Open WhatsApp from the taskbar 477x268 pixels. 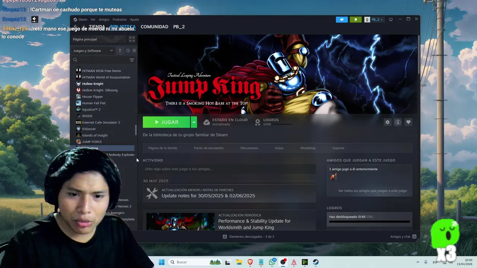coord(272,262)
